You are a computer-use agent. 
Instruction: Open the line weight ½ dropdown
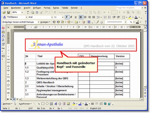pos(134,22)
